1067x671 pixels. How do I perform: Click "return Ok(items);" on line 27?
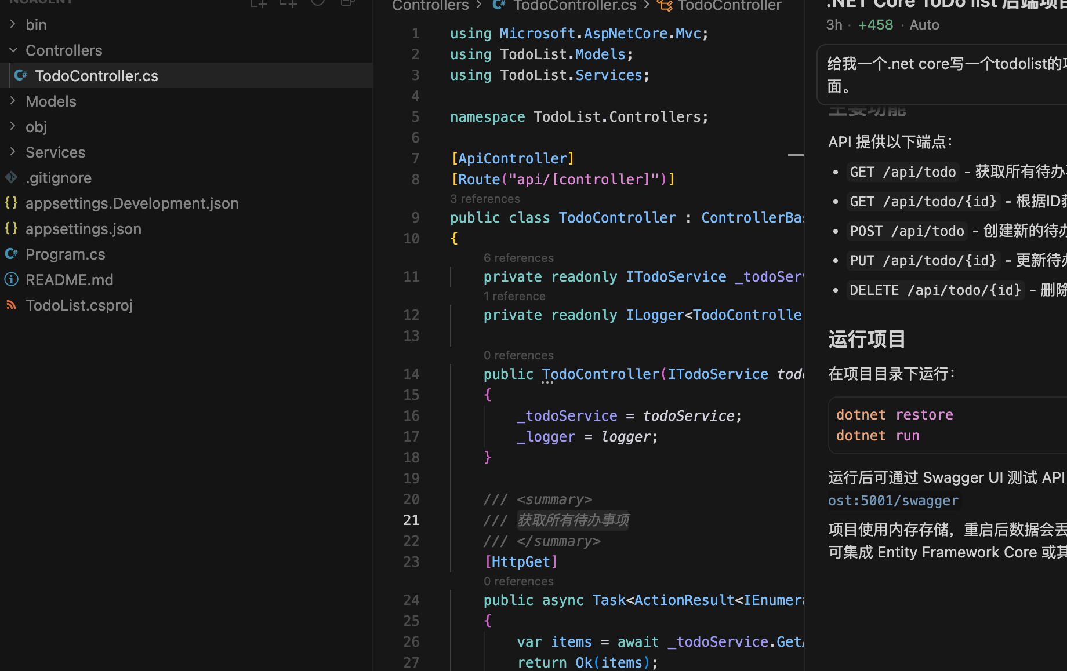587,662
